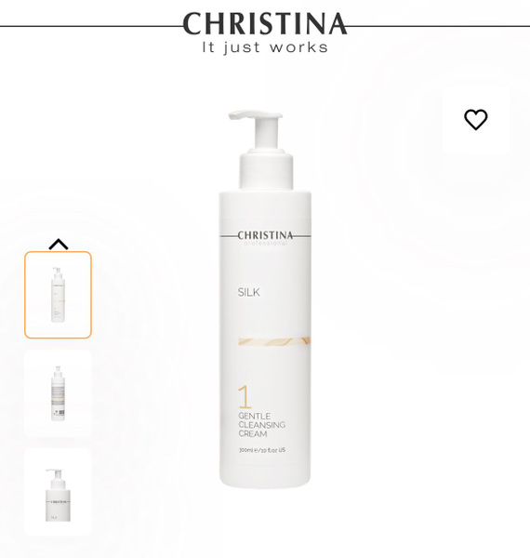Click the CHRISTINA brand print on the bottle
This screenshot has width=530, height=558.
(265, 235)
